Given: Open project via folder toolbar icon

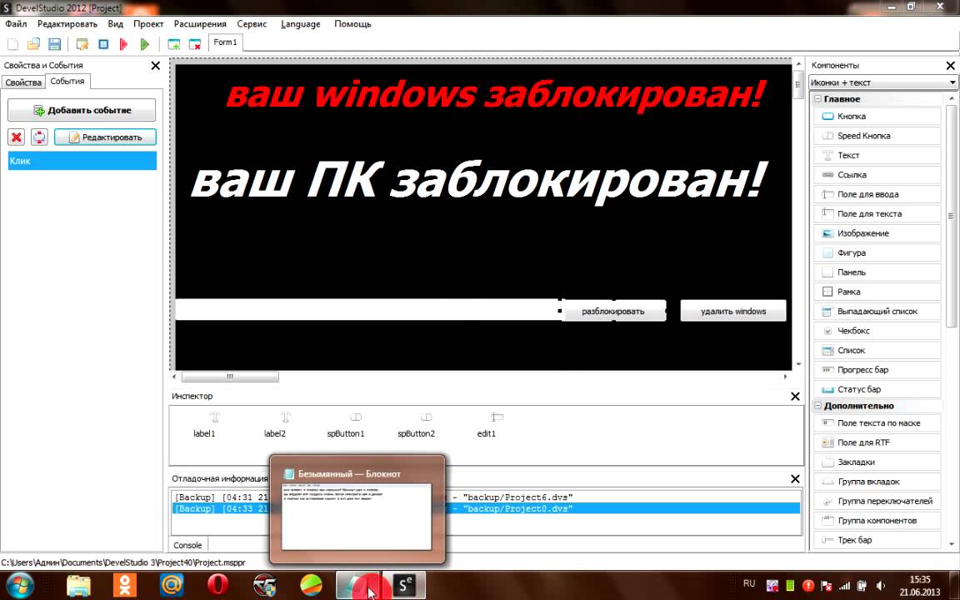Looking at the screenshot, I should 33,44.
